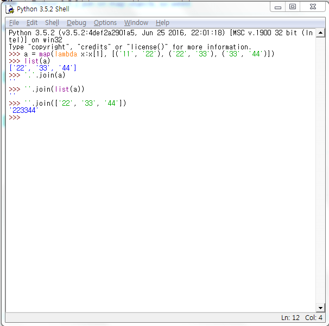Click the output ['22', '33', '44']
Image resolution: width=329 pixels, height=326 pixels.
[42, 68]
